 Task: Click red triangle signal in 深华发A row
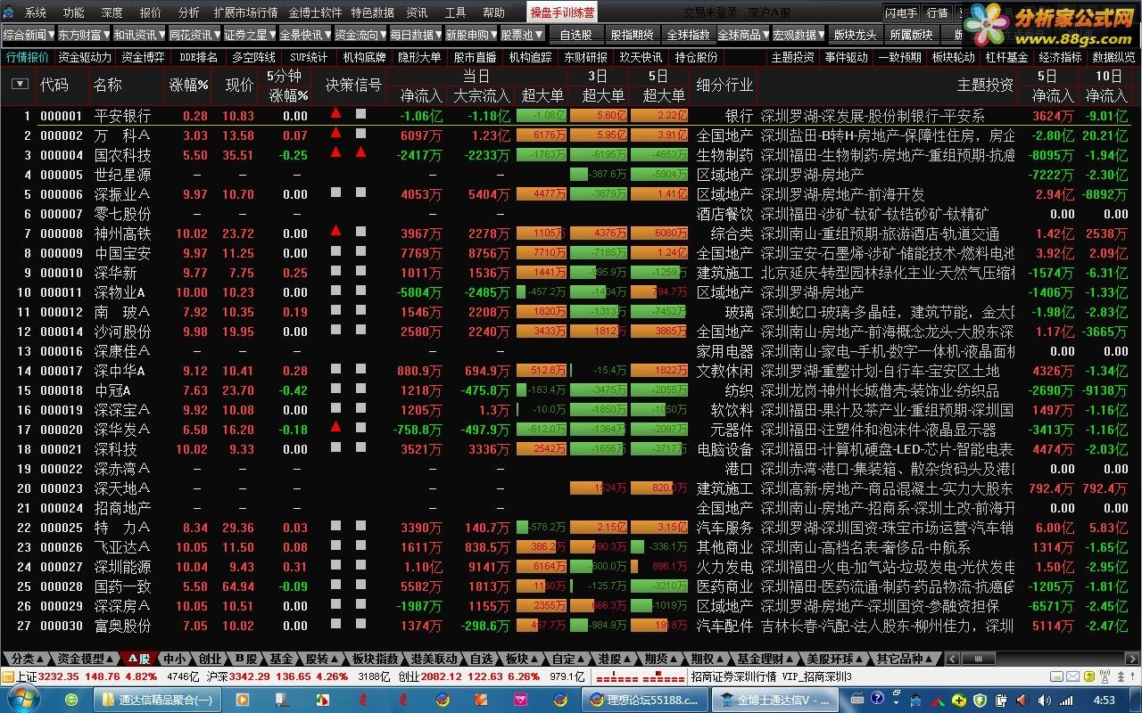pos(335,427)
